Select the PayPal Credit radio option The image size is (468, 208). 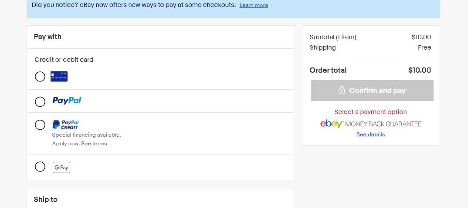click(40, 125)
